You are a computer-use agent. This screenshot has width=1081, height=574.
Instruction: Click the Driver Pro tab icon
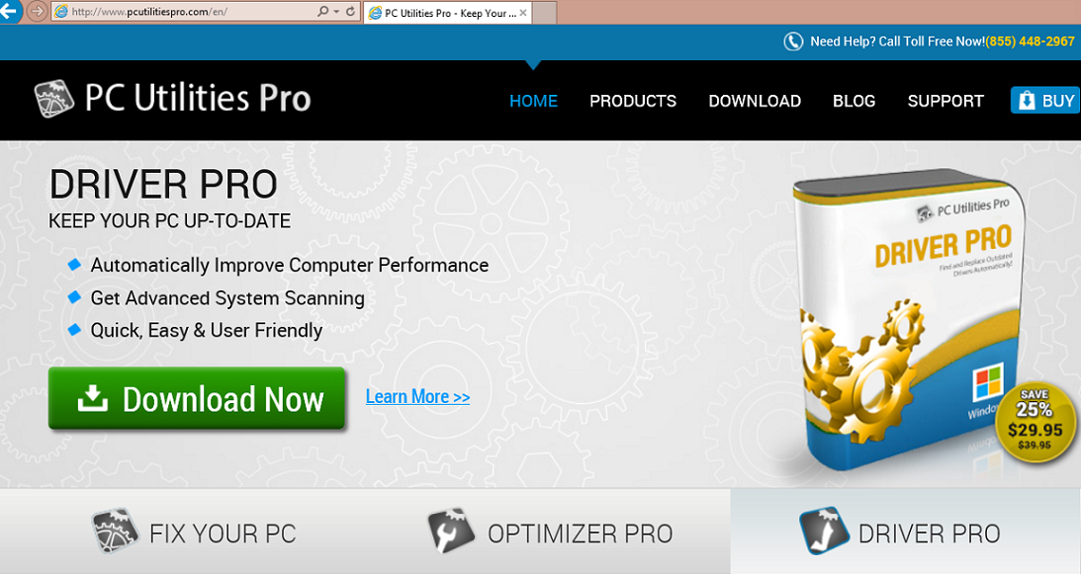point(824,532)
